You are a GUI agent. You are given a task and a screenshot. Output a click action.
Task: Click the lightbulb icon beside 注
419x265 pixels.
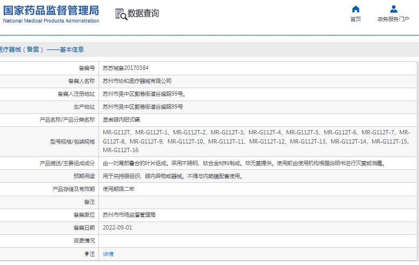(x=87, y=254)
